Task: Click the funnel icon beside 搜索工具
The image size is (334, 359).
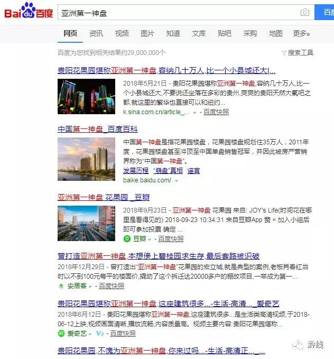Action: (284, 53)
